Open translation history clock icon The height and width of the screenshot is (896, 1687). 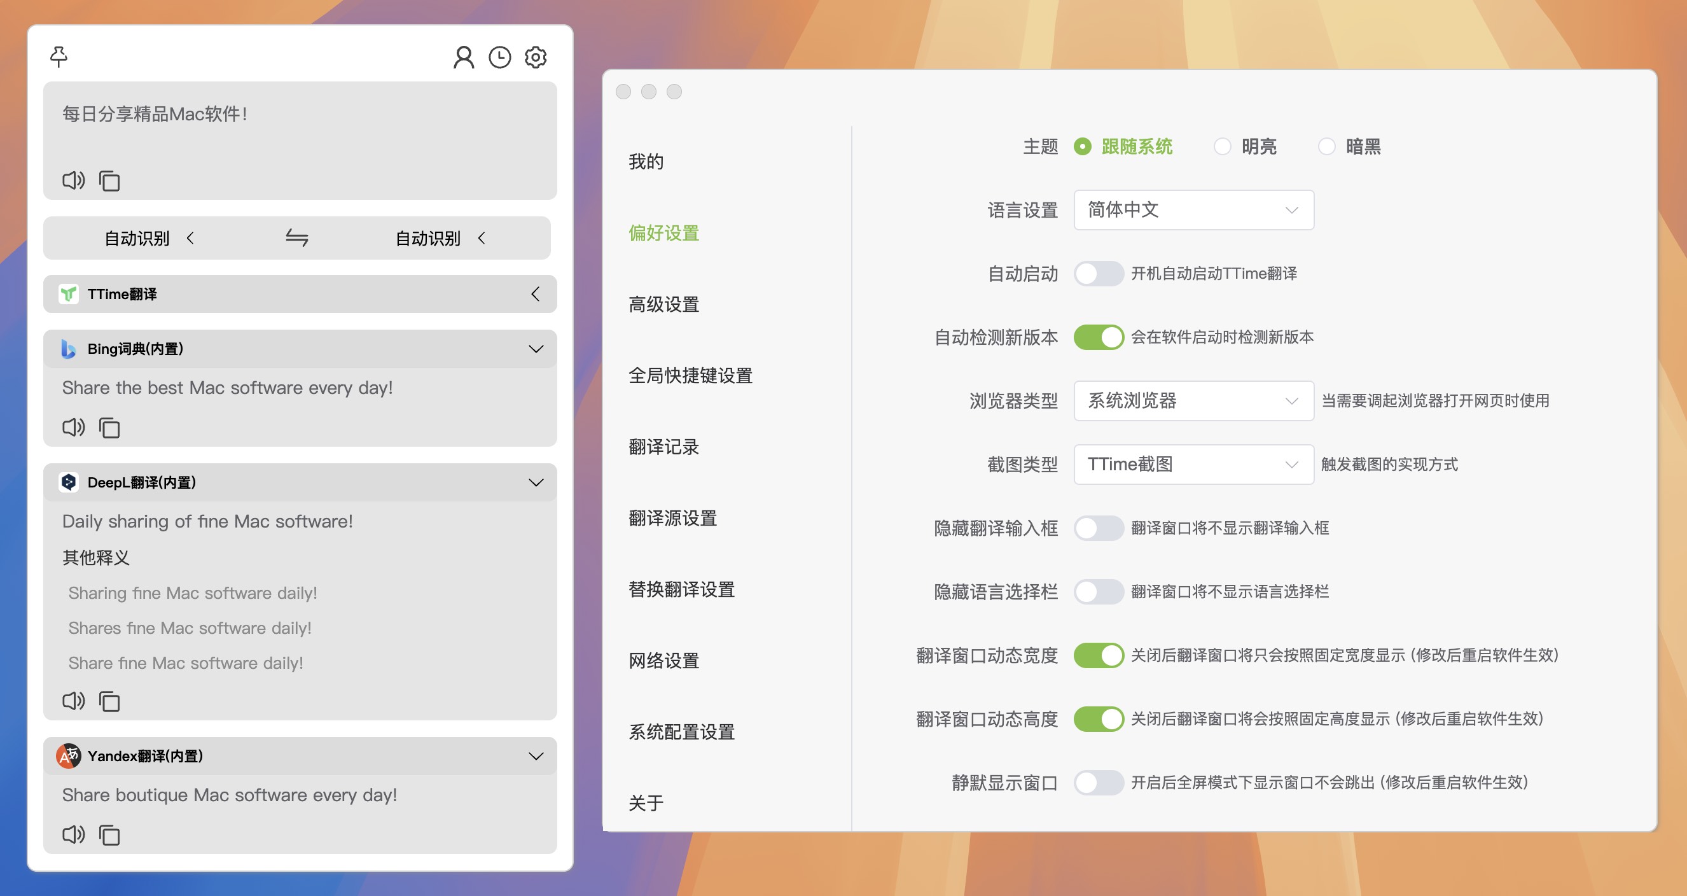click(500, 57)
